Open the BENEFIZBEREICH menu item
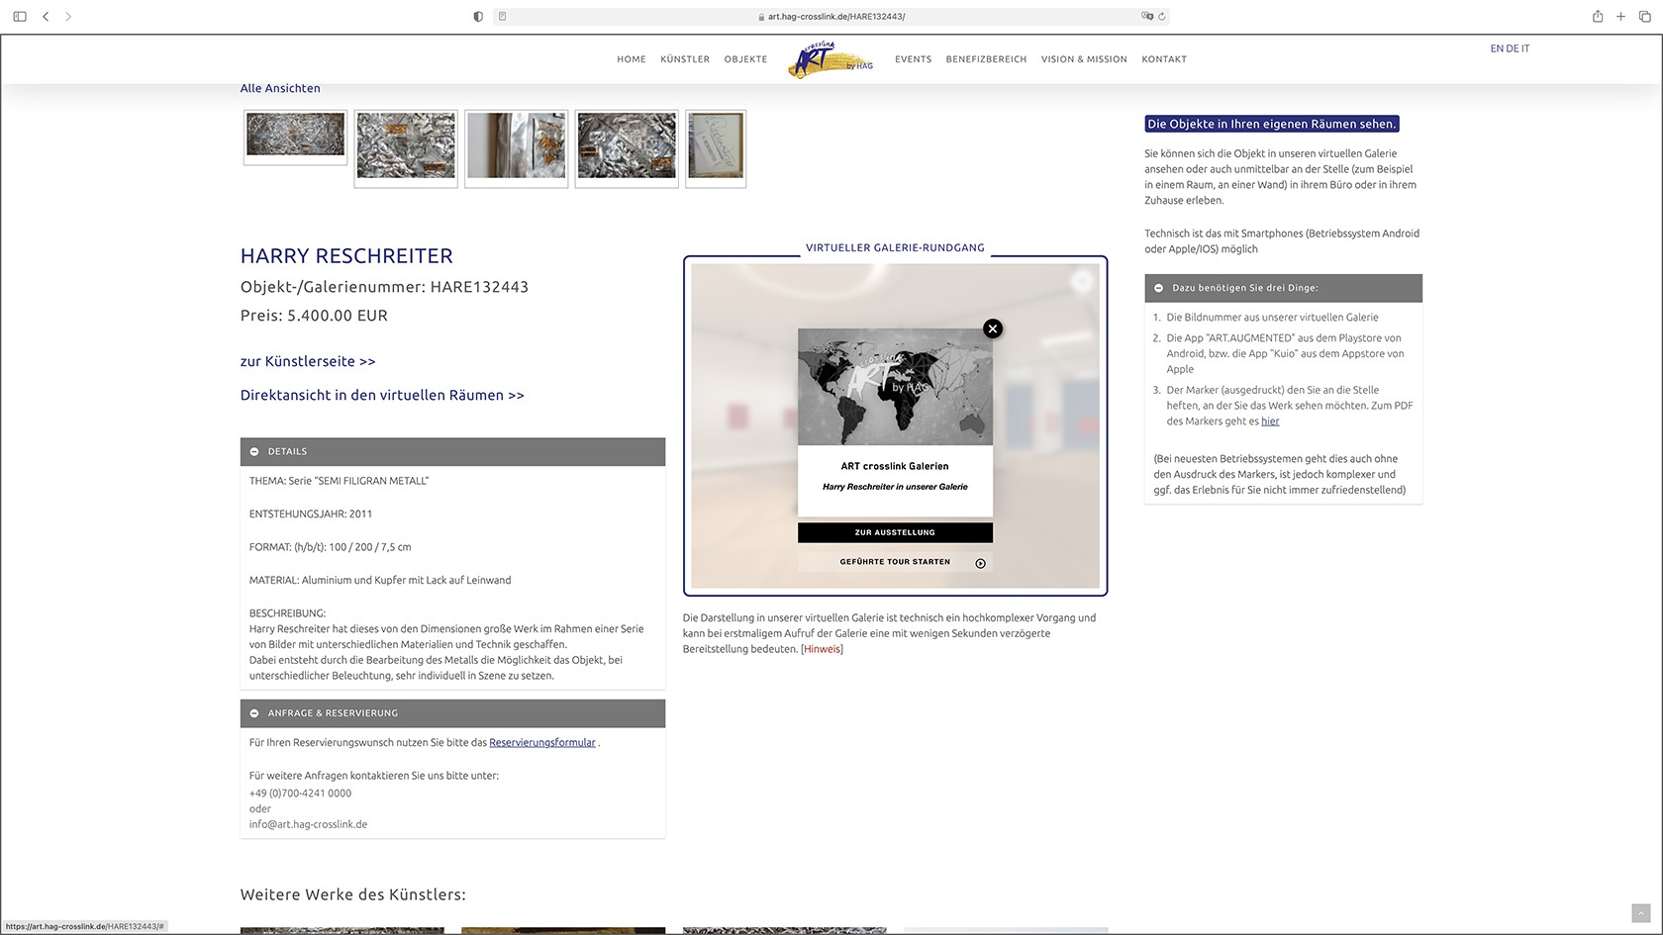 click(x=986, y=59)
